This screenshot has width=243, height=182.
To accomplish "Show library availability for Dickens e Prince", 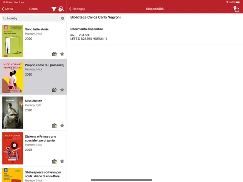I will [55, 161].
